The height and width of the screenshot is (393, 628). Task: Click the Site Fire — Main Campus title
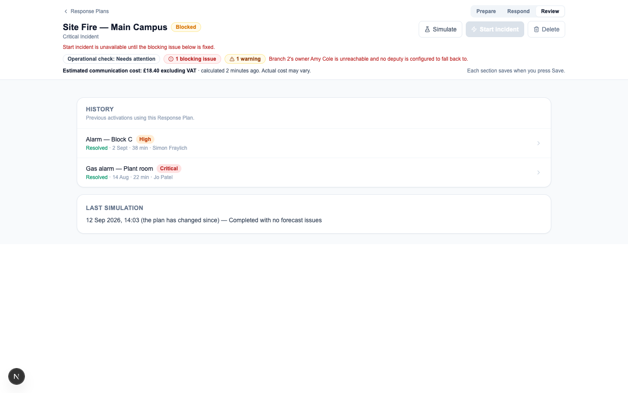coord(115,27)
